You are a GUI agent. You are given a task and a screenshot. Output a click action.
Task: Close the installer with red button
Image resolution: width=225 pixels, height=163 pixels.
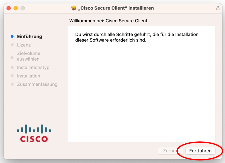tap(9, 8)
